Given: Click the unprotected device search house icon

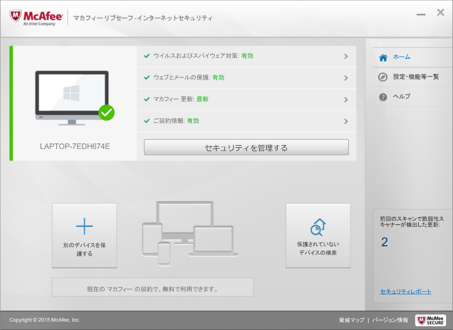Looking at the screenshot, I should 318,227.
